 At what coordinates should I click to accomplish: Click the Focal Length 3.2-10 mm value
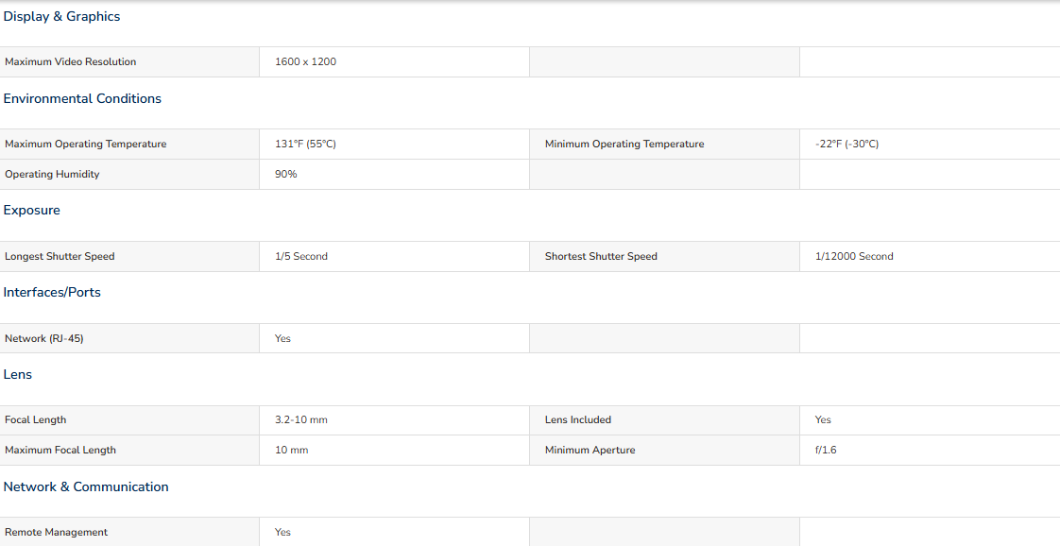point(301,419)
